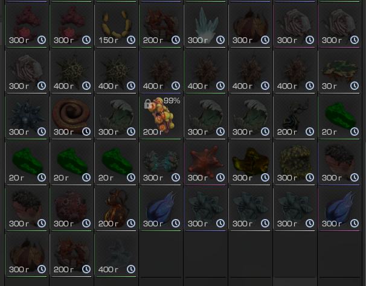Click the clock icon on the 30 г item
Screen dimensions: 366x286
click(x=355, y=86)
